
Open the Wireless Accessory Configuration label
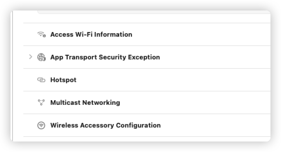tap(105, 126)
